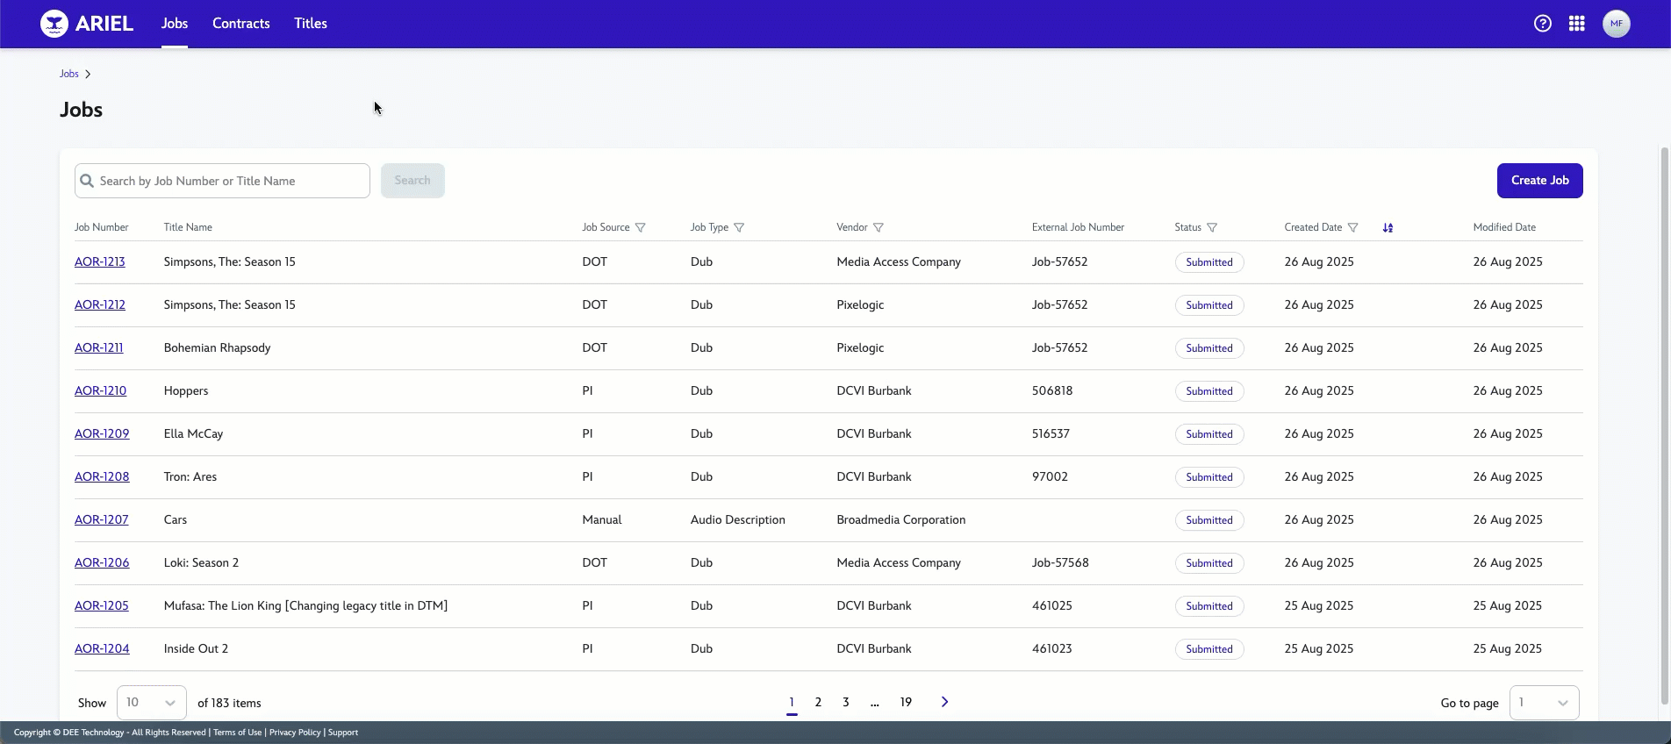Focus the Job Number or Title search field

tap(222, 181)
